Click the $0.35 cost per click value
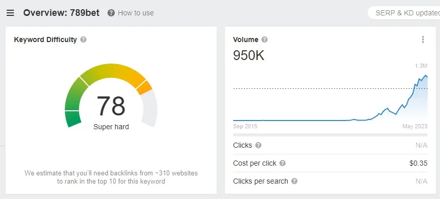Screen dimensions: 440x199 (418, 163)
